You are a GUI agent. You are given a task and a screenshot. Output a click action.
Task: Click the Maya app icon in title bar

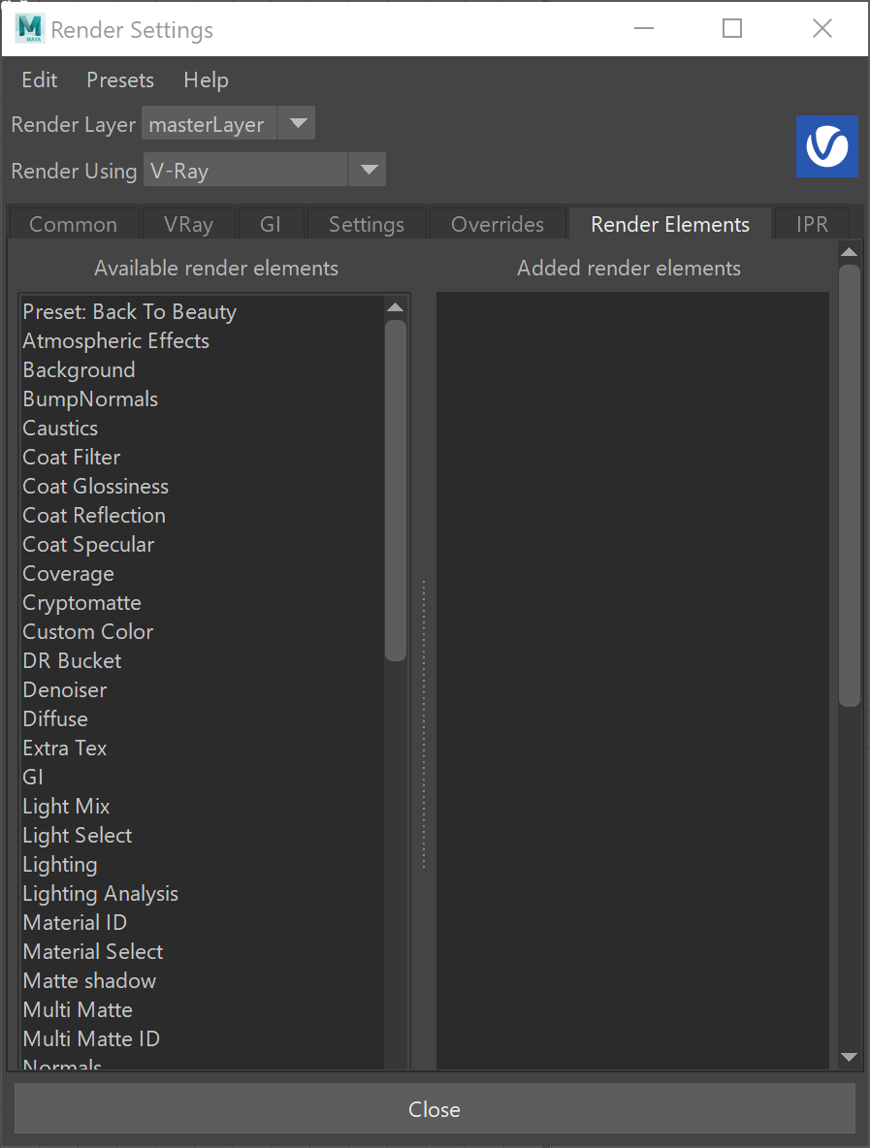[30, 28]
